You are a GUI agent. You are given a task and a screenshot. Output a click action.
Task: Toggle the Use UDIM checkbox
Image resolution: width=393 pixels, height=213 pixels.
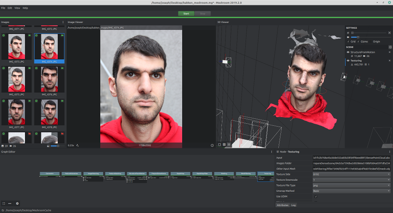pyautogui.click(x=316, y=197)
